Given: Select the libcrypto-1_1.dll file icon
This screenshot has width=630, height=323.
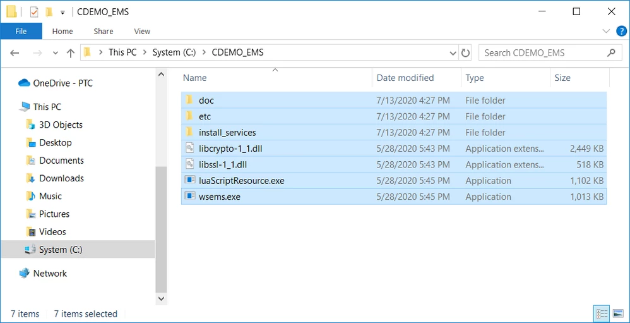Looking at the screenshot, I should click(x=189, y=148).
